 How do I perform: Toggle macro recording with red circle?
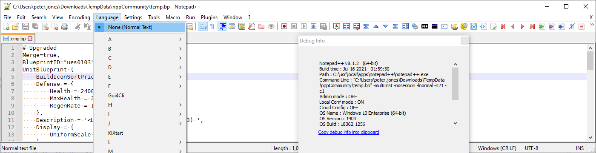click(x=284, y=26)
